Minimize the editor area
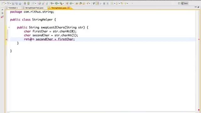The image size is (201, 113). [x=195, y=7]
